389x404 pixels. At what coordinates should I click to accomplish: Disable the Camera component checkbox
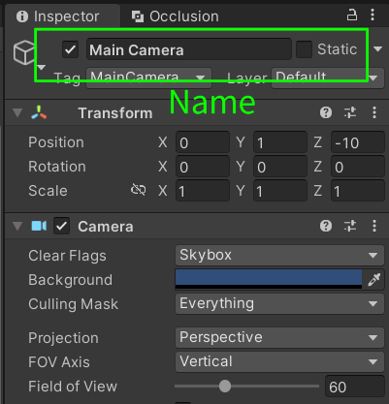(61, 226)
